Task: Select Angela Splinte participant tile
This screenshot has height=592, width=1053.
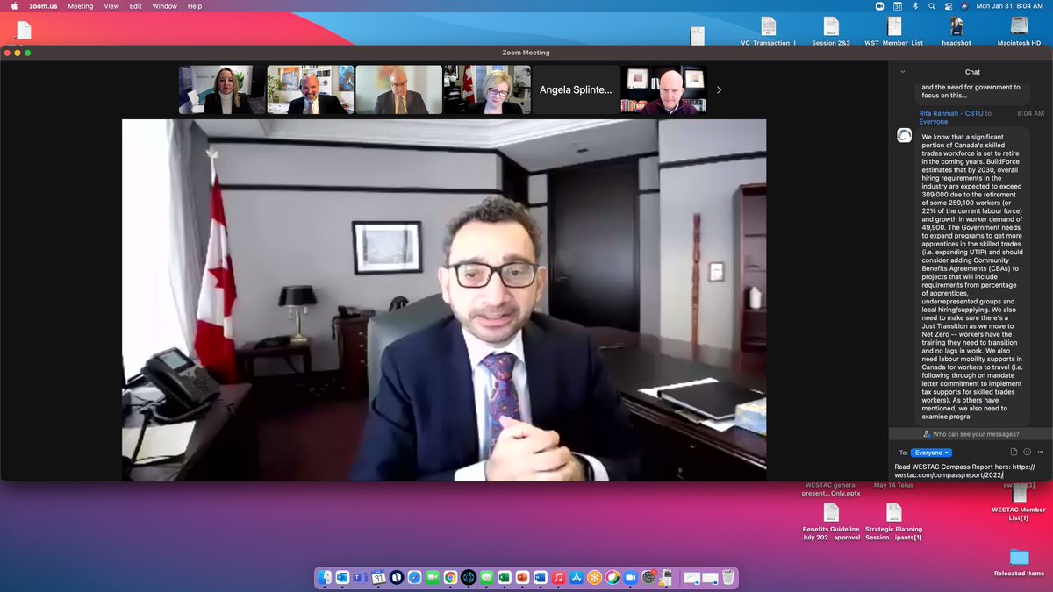Action: [x=575, y=89]
